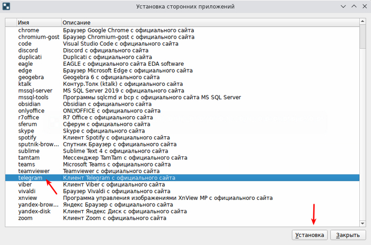The height and width of the screenshot is (245, 371).
Task: Select the highlighted telegram row
Action: click(x=182, y=178)
